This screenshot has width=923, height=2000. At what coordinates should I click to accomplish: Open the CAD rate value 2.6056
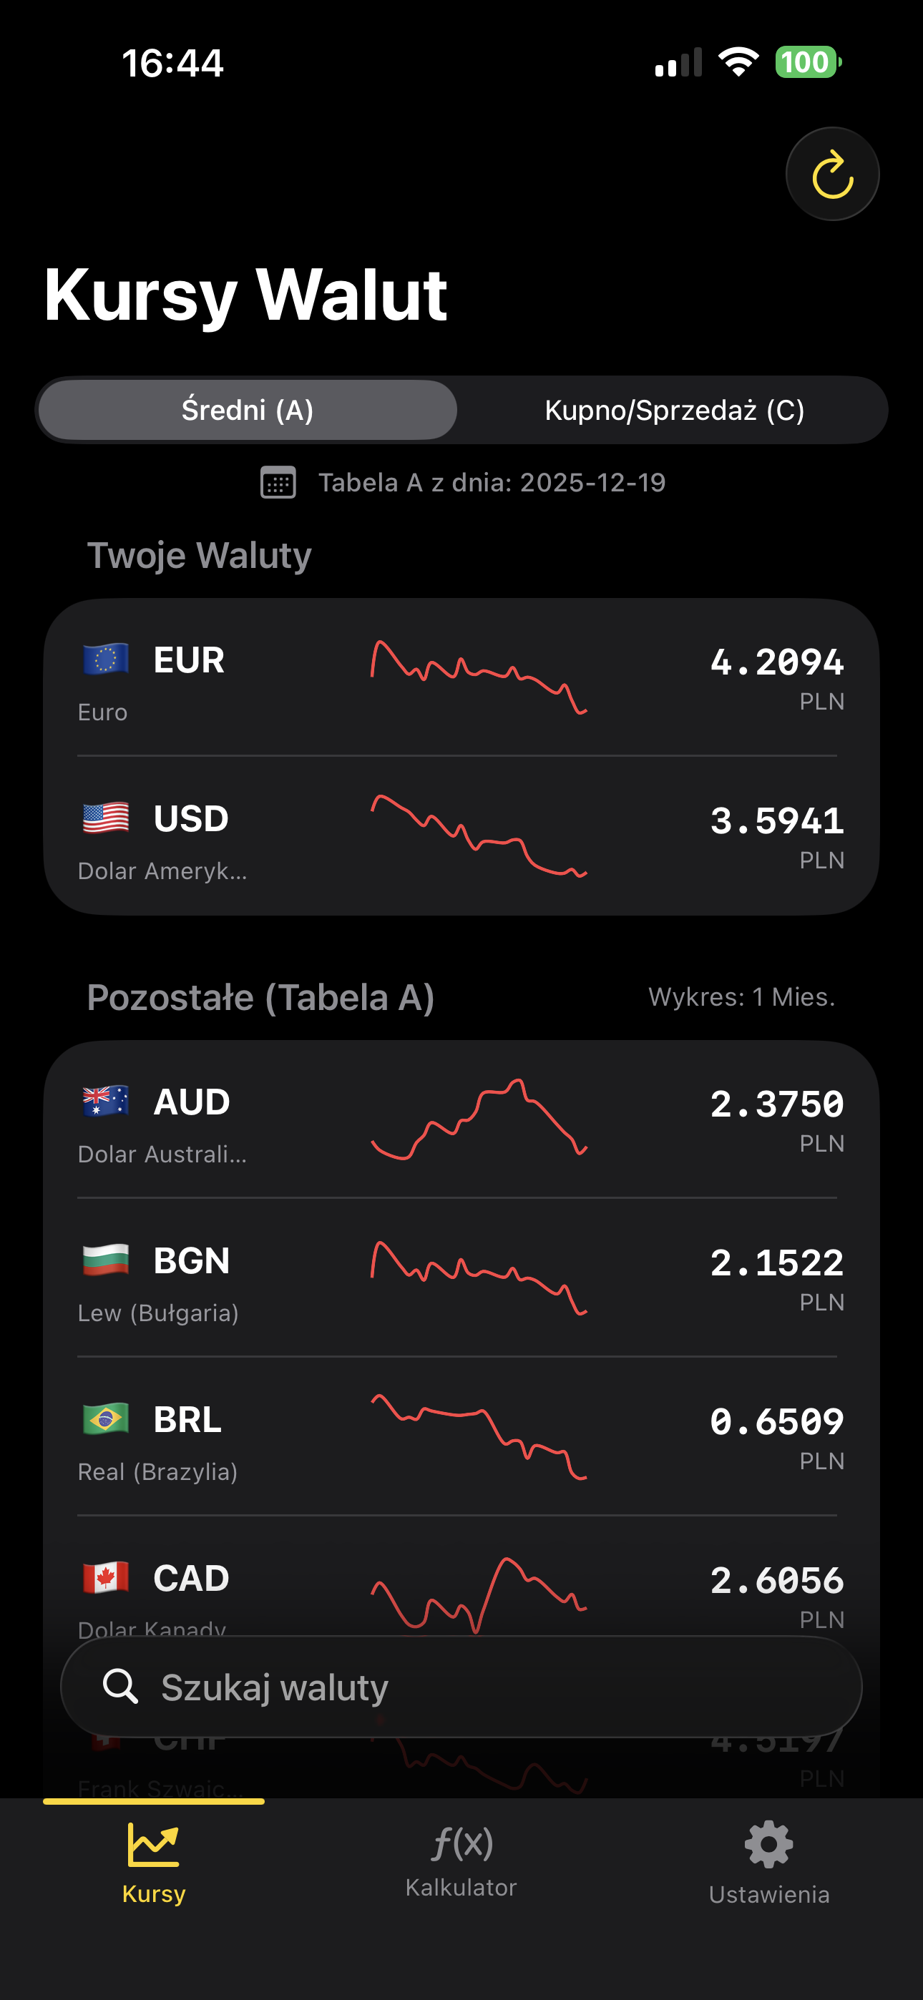pyautogui.click(x=776, y=1580)
